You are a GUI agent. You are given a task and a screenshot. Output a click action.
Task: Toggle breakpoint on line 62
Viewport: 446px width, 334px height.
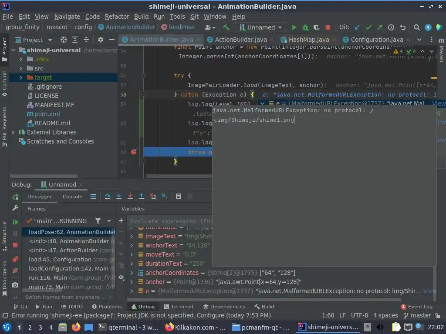pyautogui.click(x=134, y=152)
